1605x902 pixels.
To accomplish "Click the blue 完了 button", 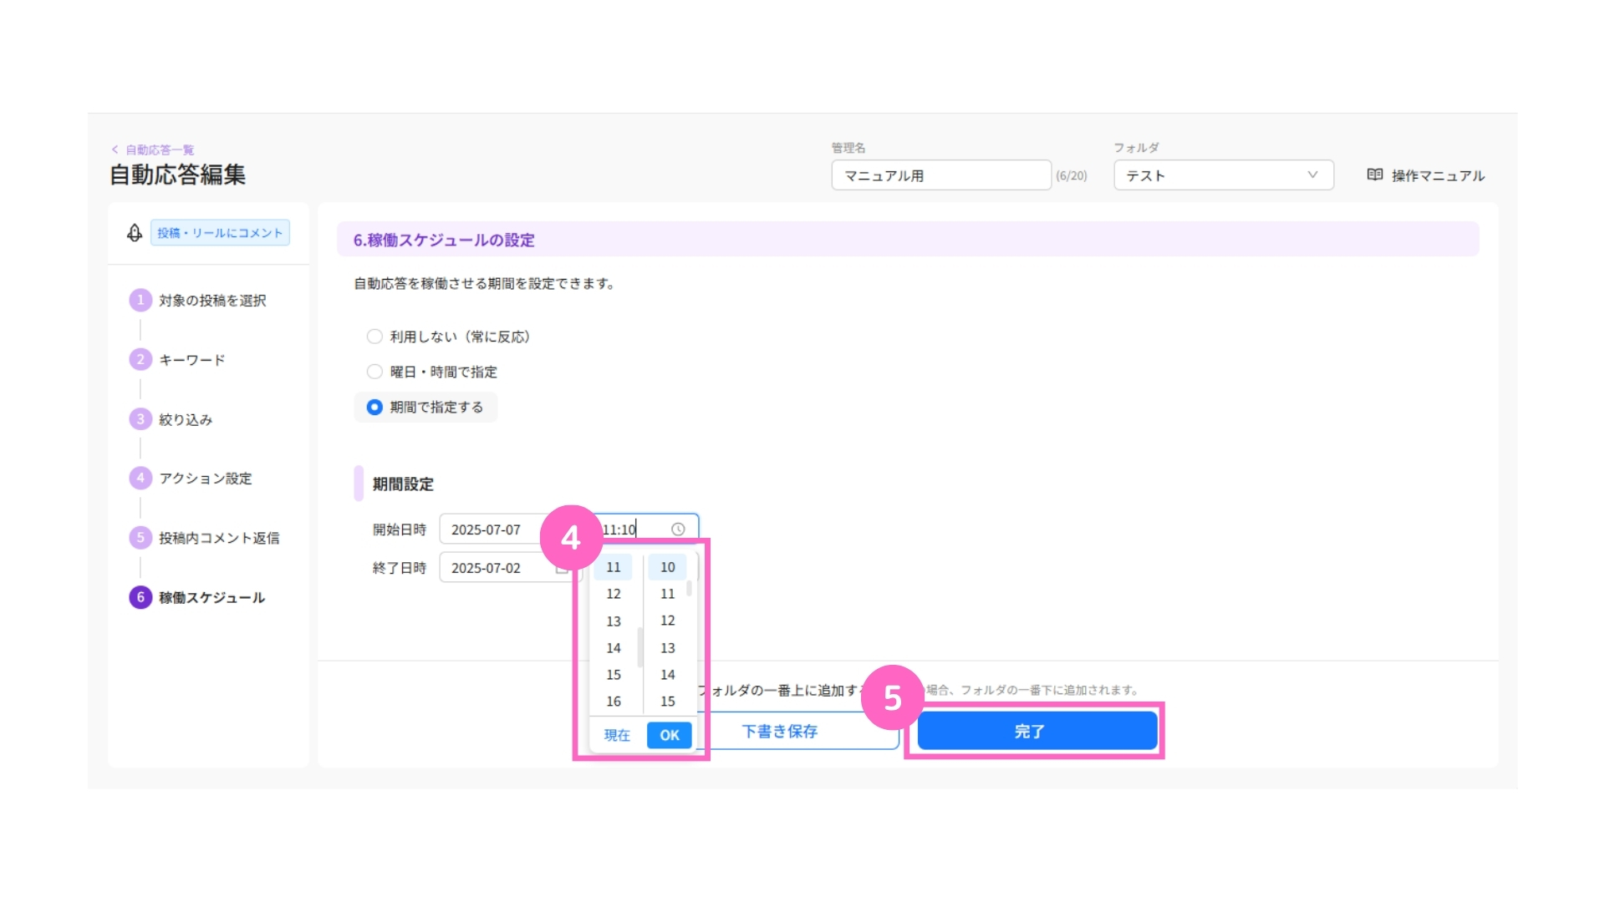I will 1037,732.
